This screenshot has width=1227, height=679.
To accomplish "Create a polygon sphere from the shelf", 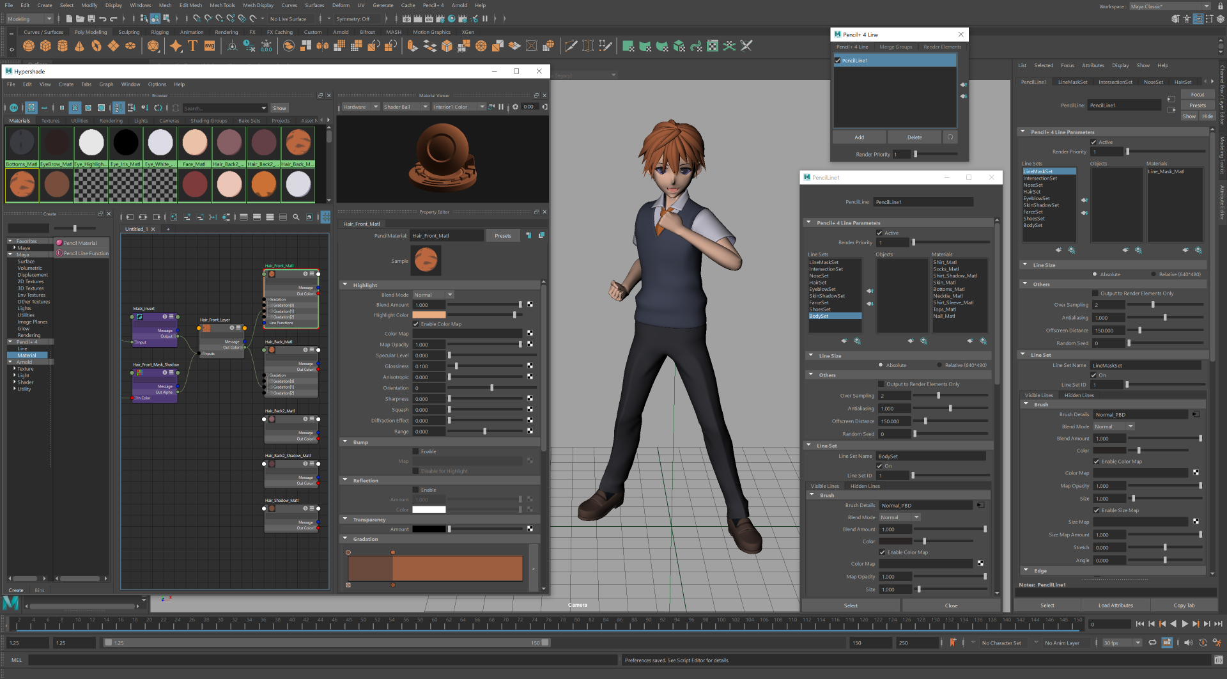I will pos(28,46).
